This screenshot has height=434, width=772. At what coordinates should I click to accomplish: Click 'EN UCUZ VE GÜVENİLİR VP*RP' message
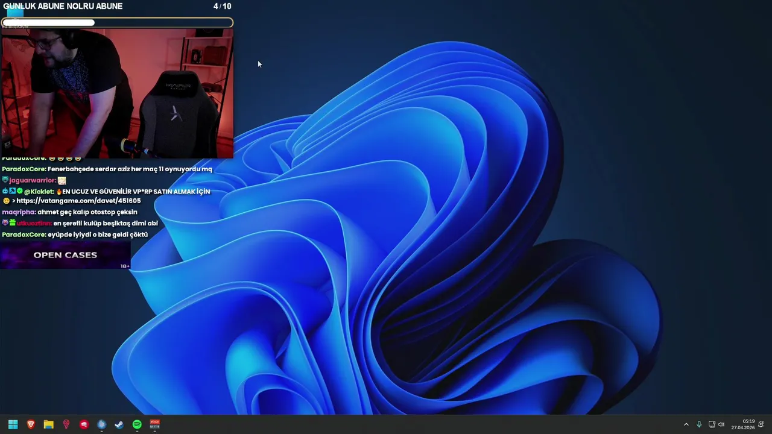[x=136, y=191]
